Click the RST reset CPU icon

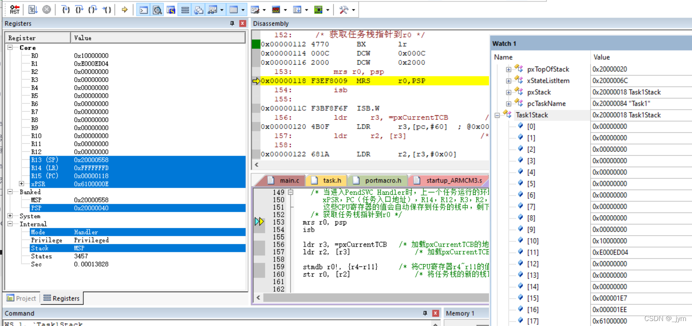15,10
